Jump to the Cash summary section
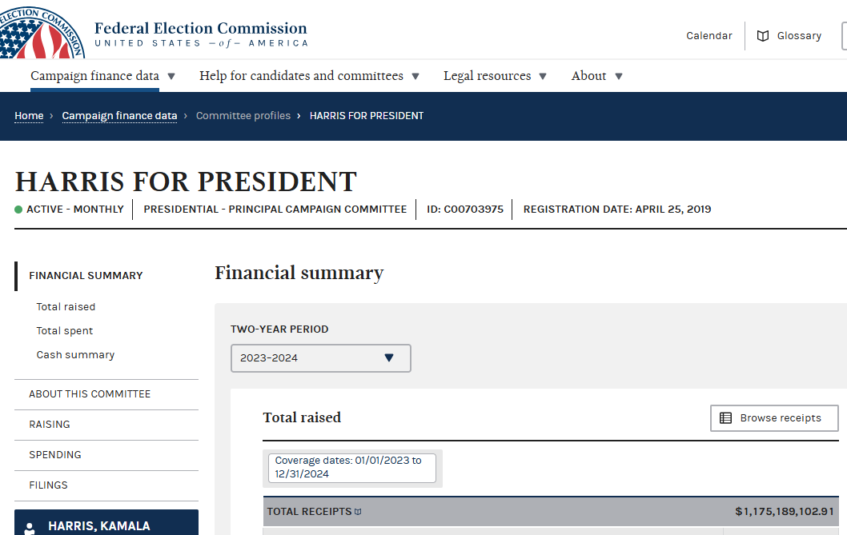Screen dimensions: 847x535 pos(75,355)
